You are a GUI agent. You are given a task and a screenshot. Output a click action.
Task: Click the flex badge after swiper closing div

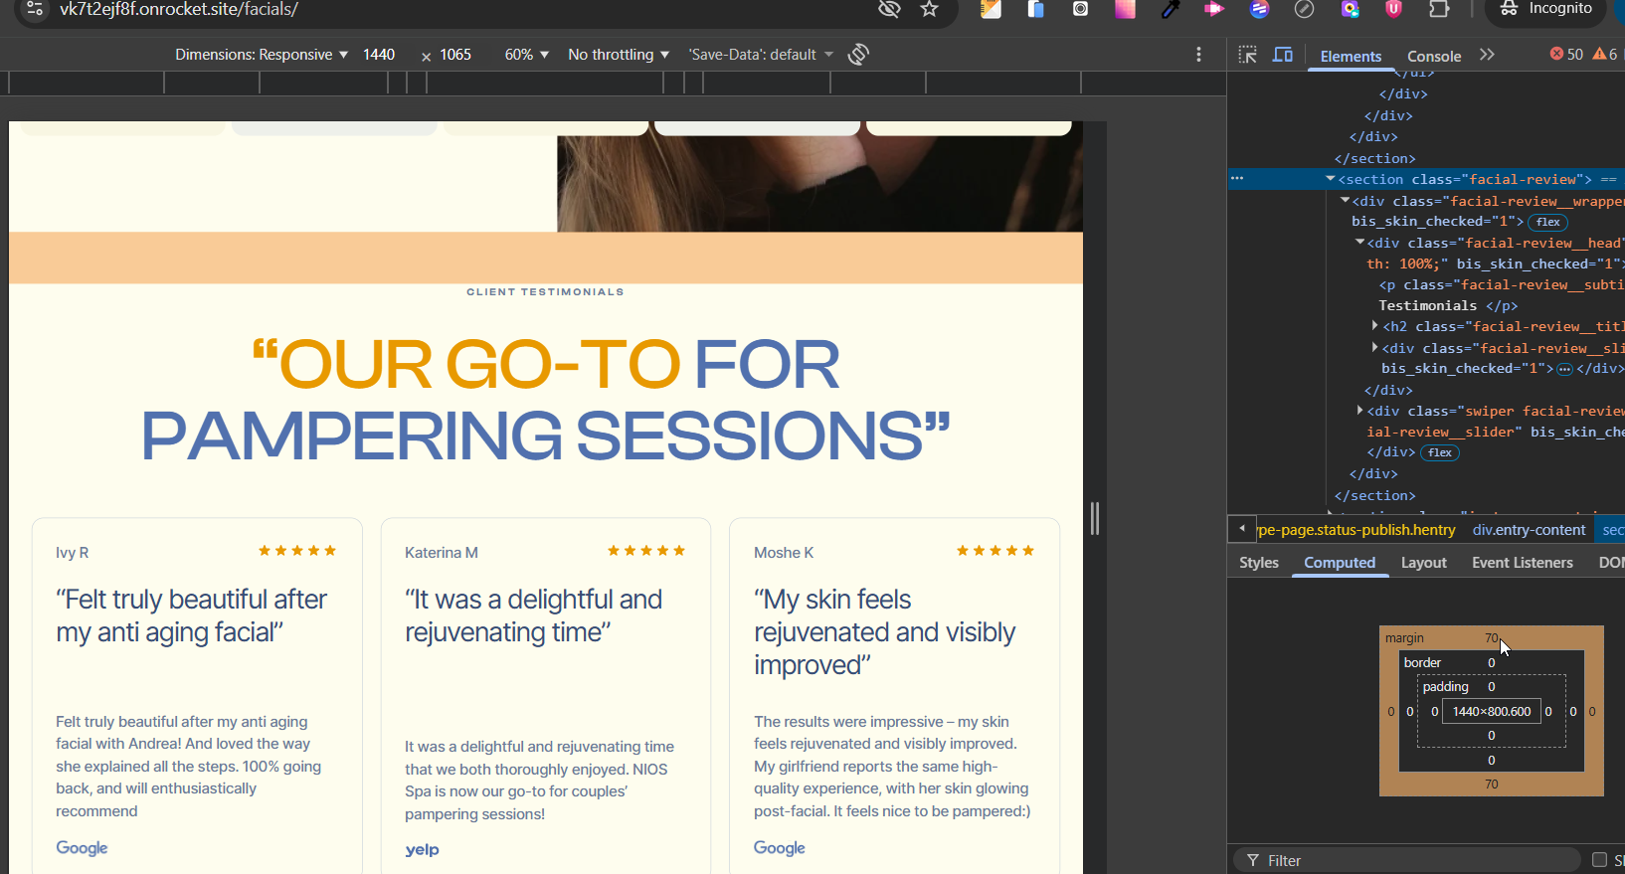(x=1440, y=452)
